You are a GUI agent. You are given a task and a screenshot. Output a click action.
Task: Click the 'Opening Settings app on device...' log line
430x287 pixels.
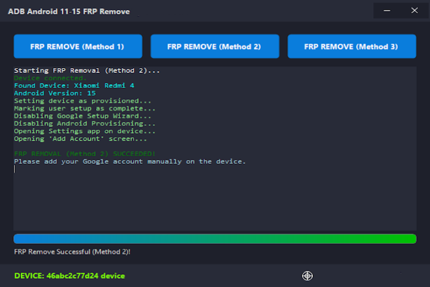85,131
